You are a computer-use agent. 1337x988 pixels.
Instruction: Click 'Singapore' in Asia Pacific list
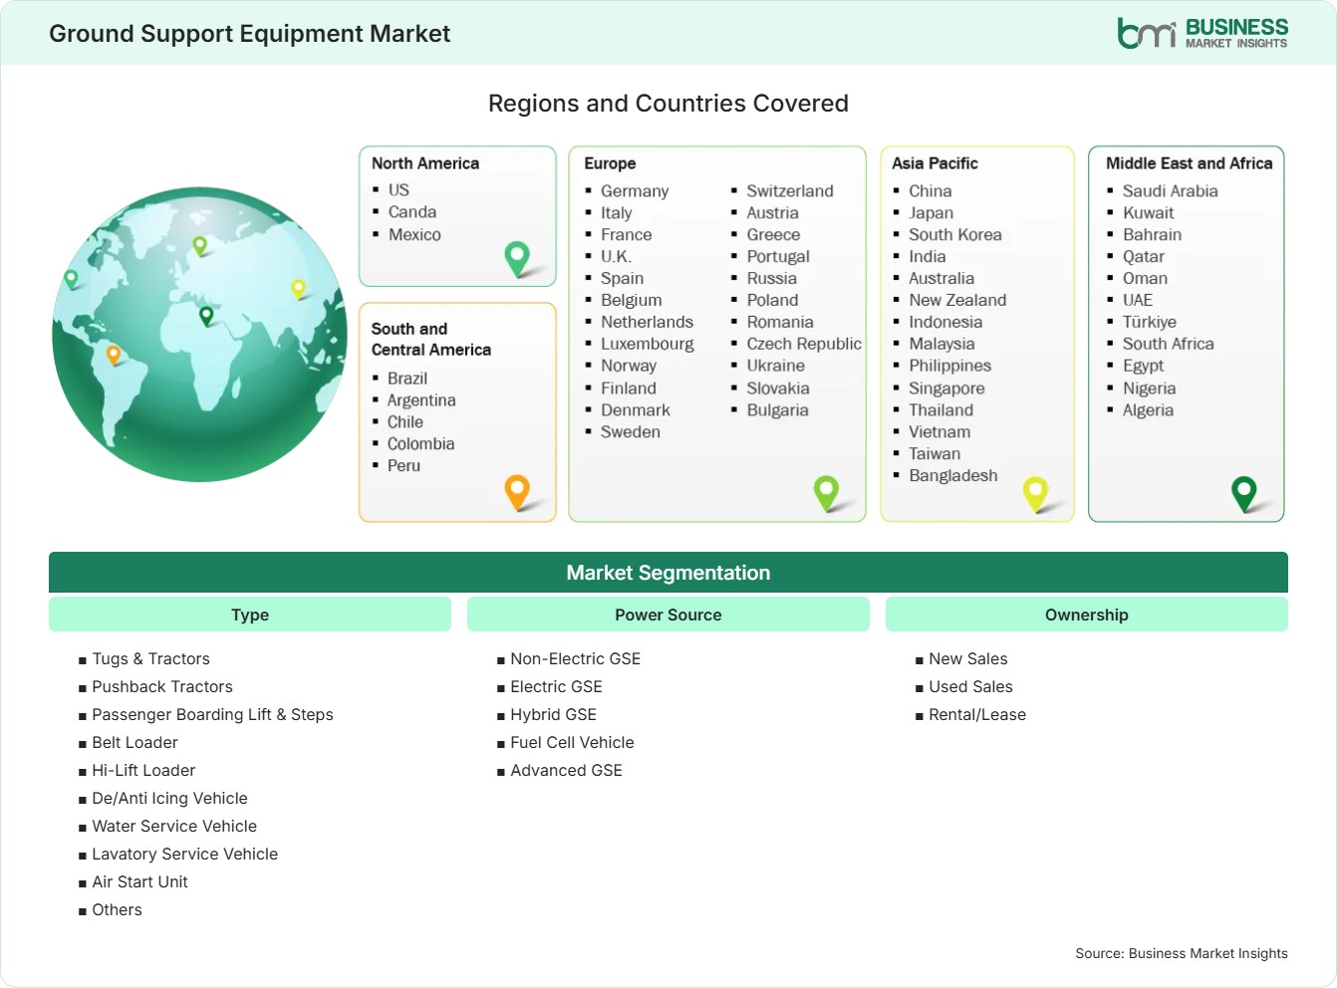pos(946,388)
